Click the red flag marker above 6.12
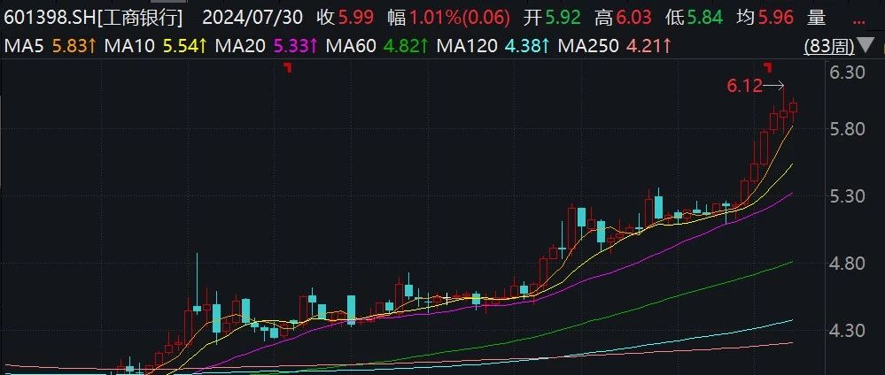Screen dimensions: 885x375 coord(767,68)
